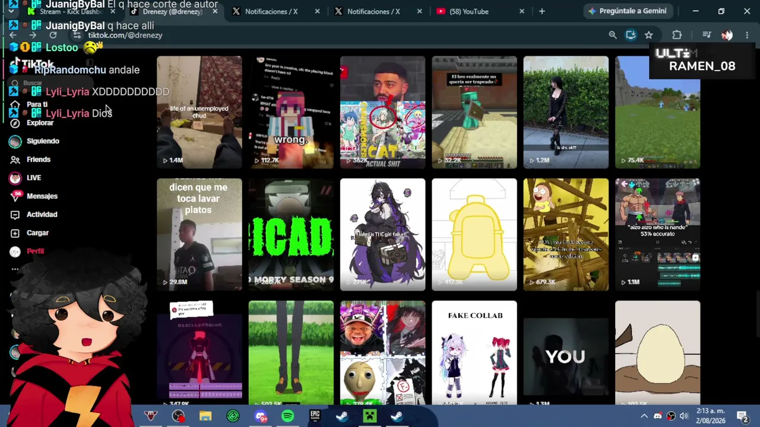
Task: Open Spotify from the taskbar
Action: [287, 416]
